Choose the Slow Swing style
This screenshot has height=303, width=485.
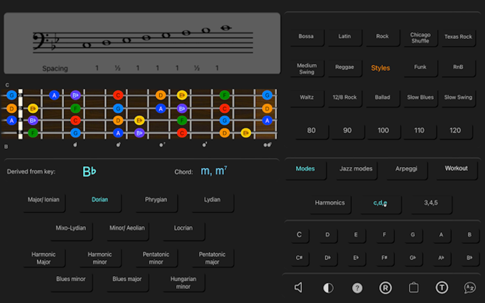click(458, 98)
